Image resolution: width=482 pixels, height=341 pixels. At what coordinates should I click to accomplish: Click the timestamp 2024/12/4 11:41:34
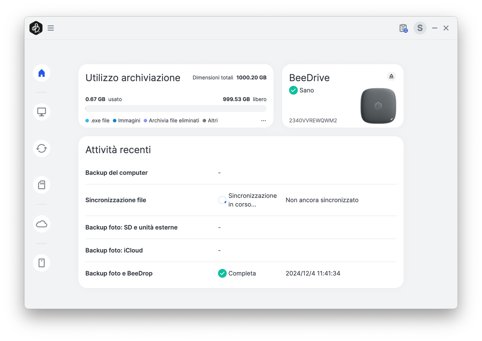pos(313,273)
